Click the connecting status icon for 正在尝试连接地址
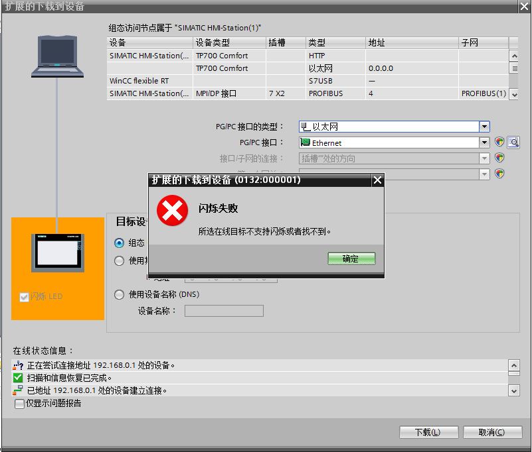This screenshot has height=452, width=532. pyautogui.click(x=18, y=365)
